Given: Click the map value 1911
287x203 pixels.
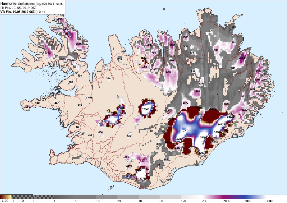Looking at the screenshot, I should [144, 159].
